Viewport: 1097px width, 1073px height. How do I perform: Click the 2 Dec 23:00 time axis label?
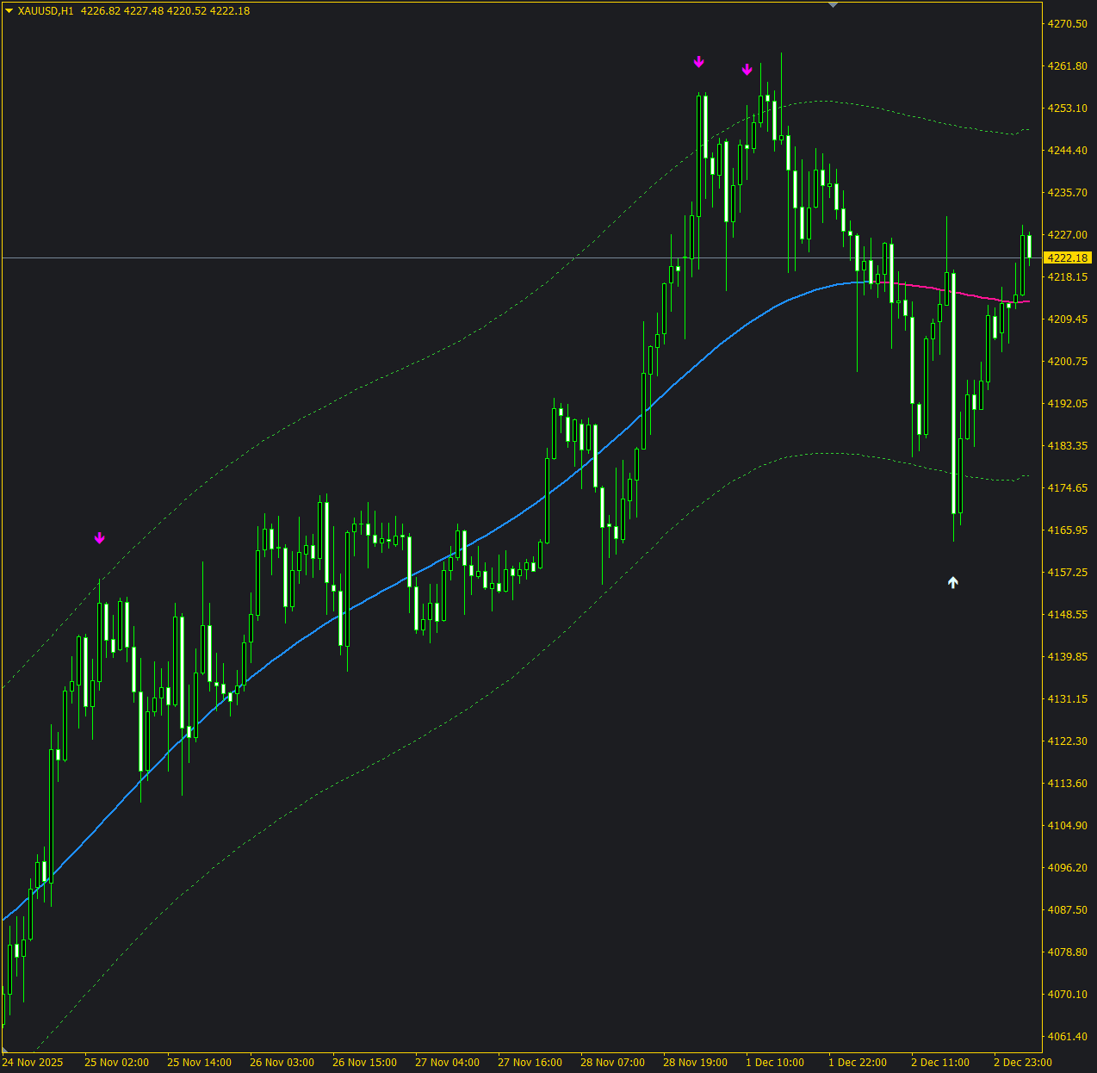coord(1022,1062)
